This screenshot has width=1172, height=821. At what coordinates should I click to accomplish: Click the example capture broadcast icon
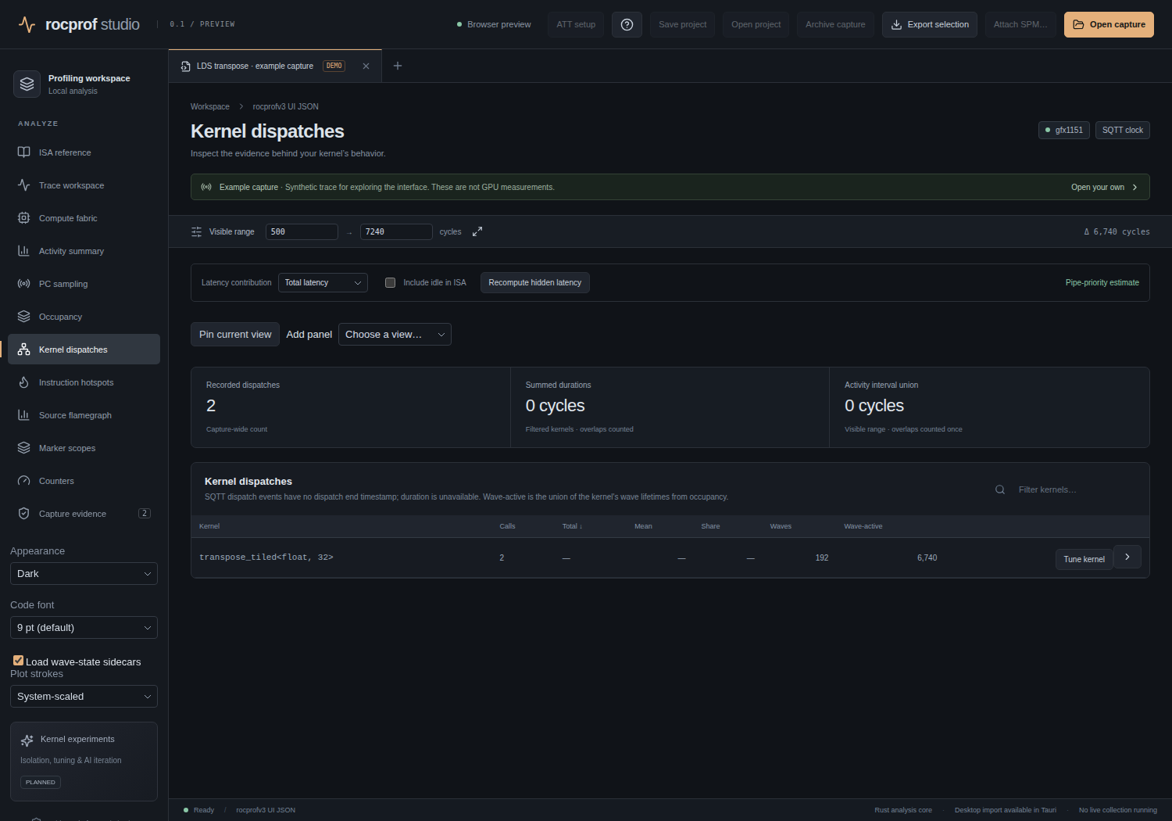tap(206, 187)
